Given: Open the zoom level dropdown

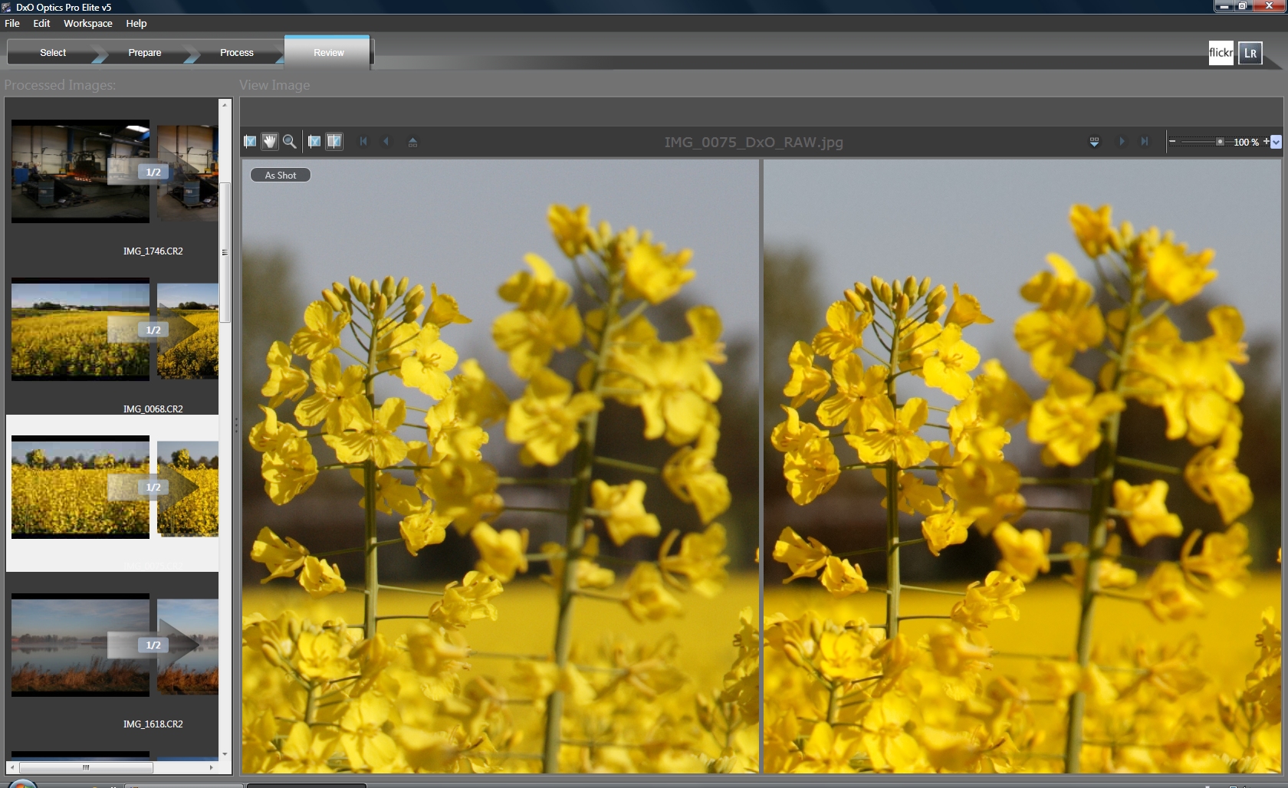Looking at the screenshot, I should click(1276, 142).
